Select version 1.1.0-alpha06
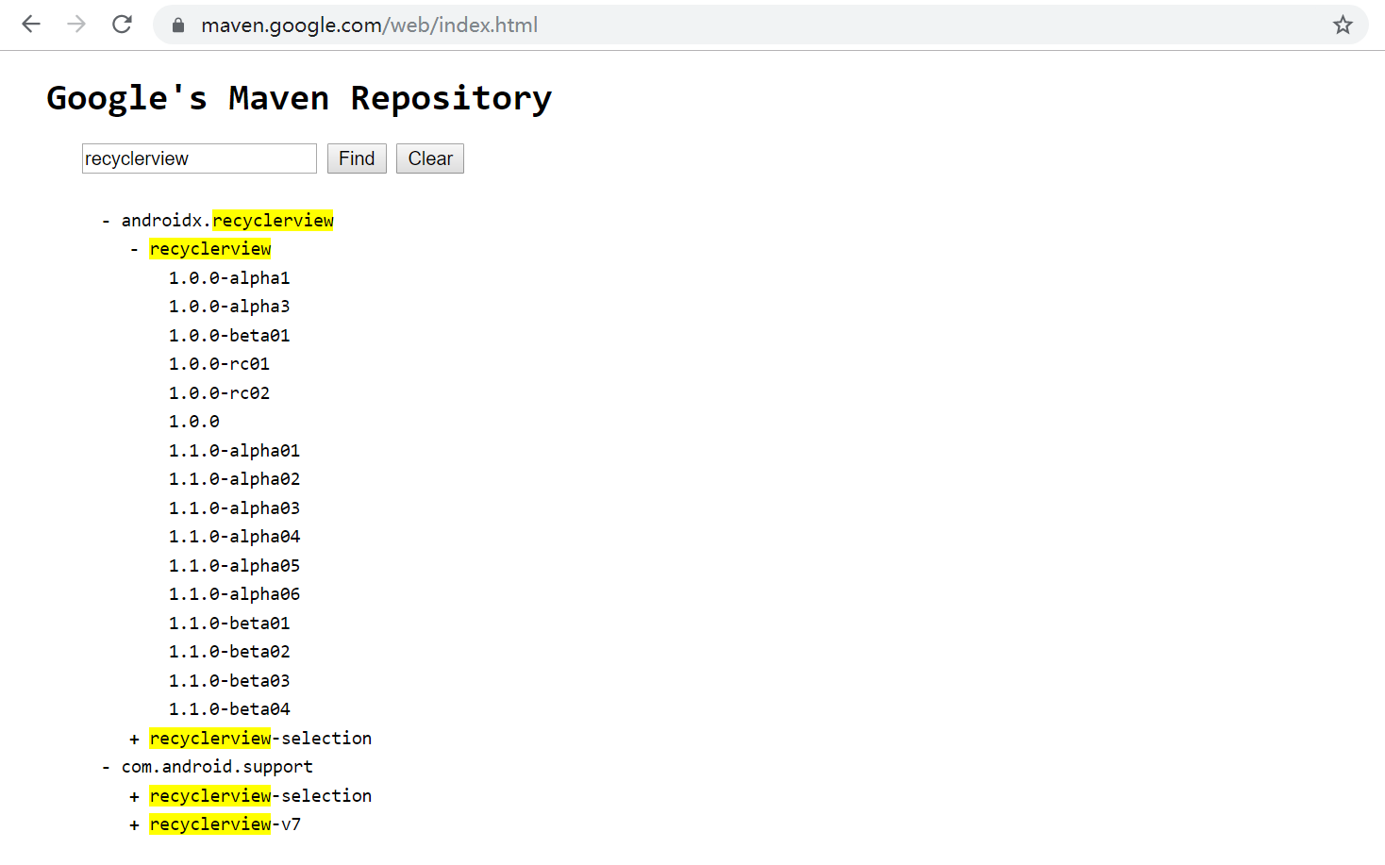This screenshot has width=1385, height=865. tap(234, 594)
